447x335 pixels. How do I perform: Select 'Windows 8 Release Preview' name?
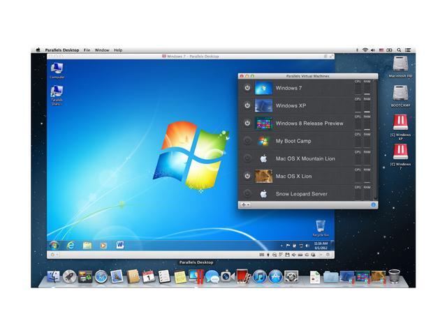tap(309, 124)
